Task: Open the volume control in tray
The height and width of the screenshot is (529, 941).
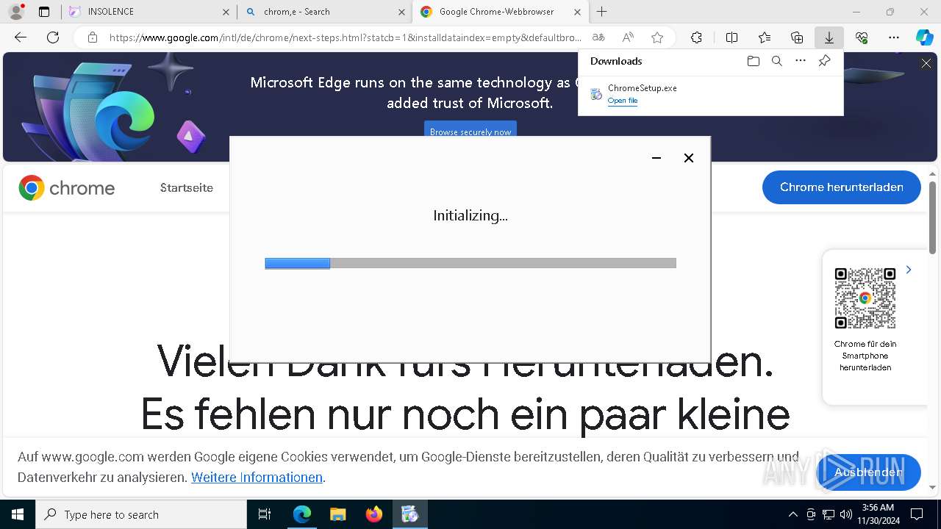Action: (x=846, y=514)
